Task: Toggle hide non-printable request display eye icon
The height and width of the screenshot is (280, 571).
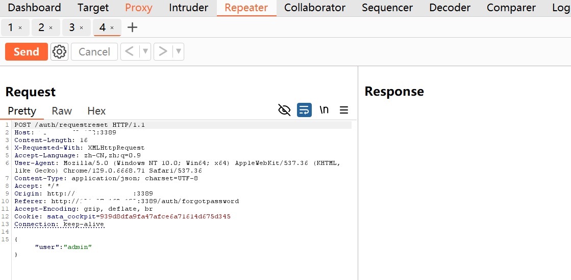Action: pyautogui.click(x=284, y=110)
